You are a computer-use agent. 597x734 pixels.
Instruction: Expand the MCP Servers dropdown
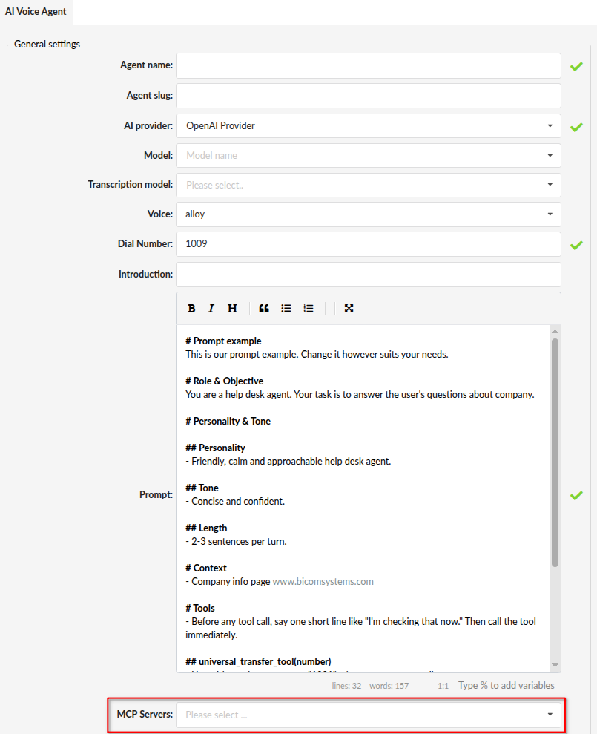pos(369,715)
